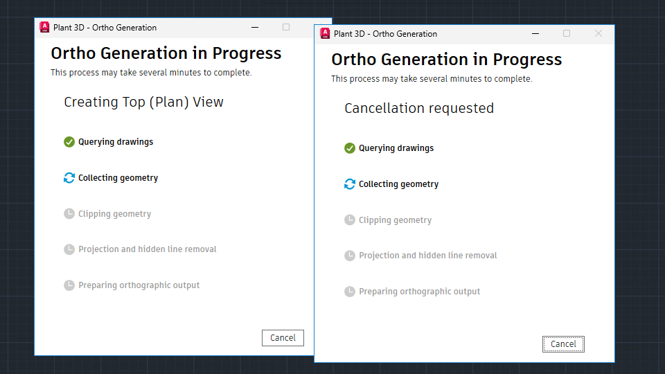Click blue sync icon in Creating Top View dialog
Viewport: 665px width, 374px height.
click(x=69, y=178)
